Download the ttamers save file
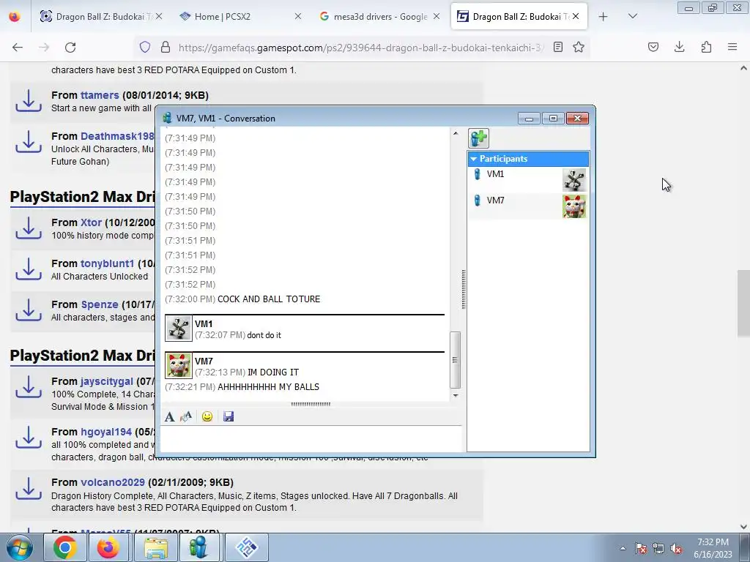The width and height of the screenshot is (750, 562). [29, 101]
